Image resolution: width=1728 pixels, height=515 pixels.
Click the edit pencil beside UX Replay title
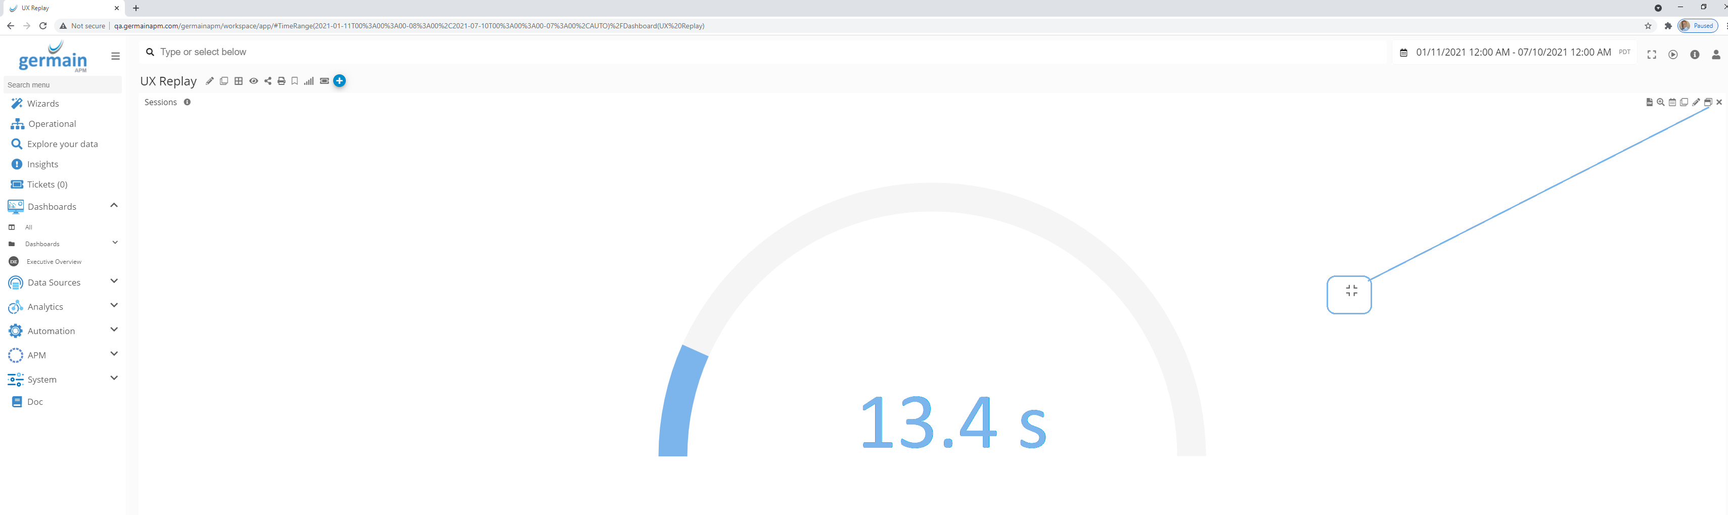click(x=209, y=81)
